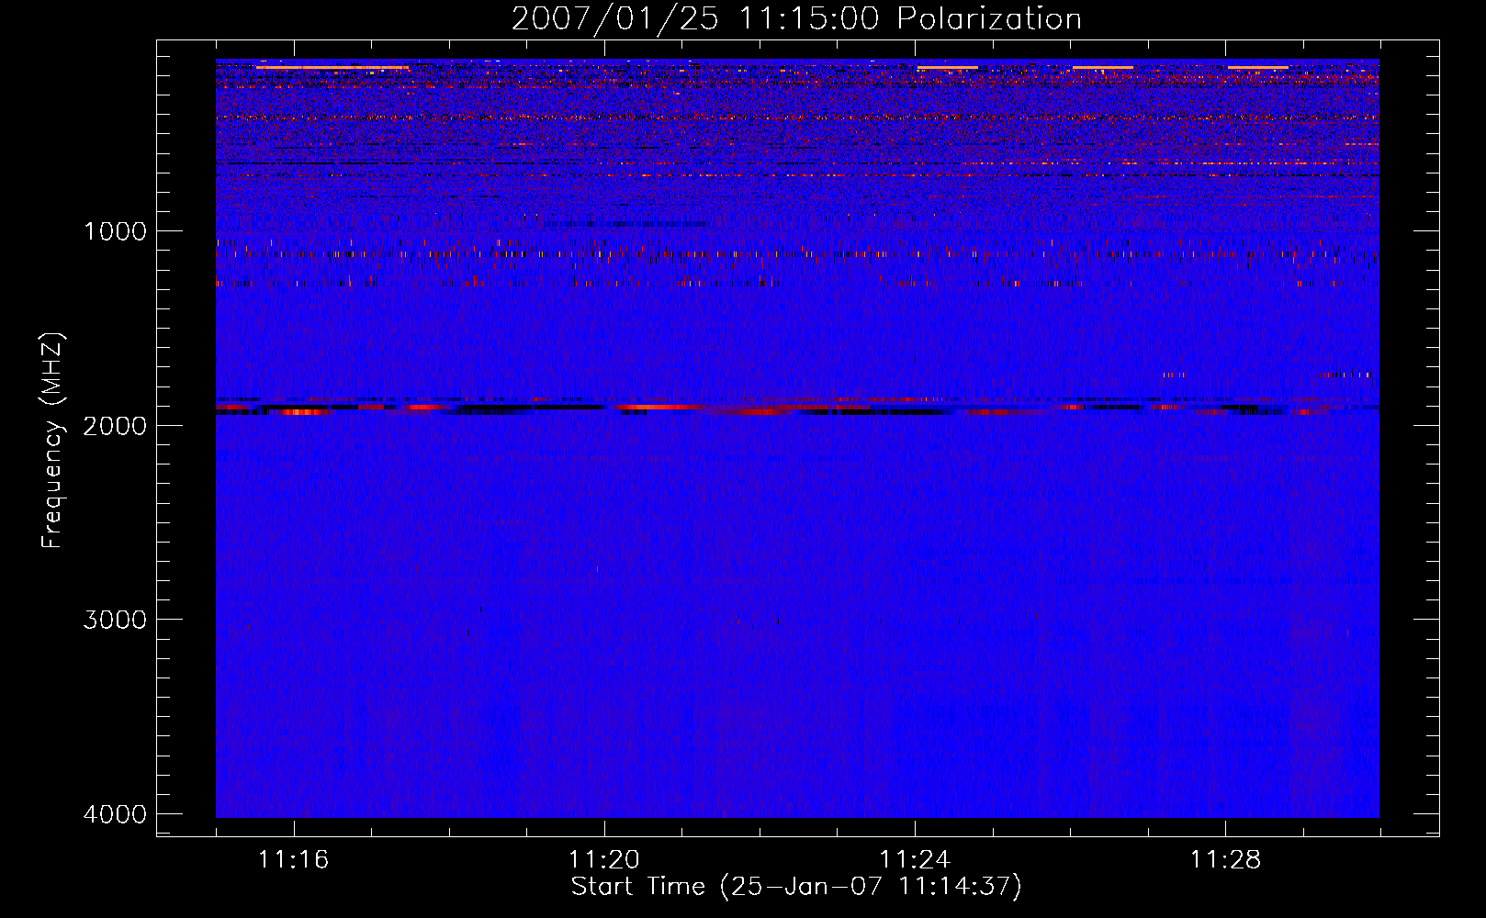Click the long orange bar at top left of spectrogram
This screenshot has width=1486, height=918.
[x=332, y=67]
